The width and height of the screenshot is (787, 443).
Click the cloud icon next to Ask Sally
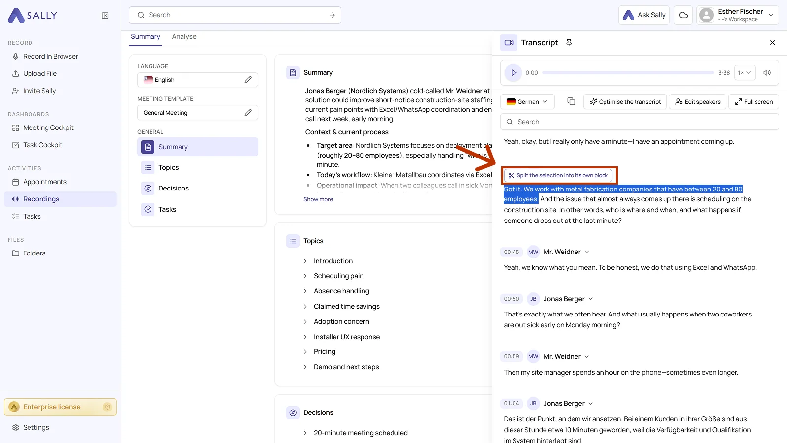click(683, 15)
